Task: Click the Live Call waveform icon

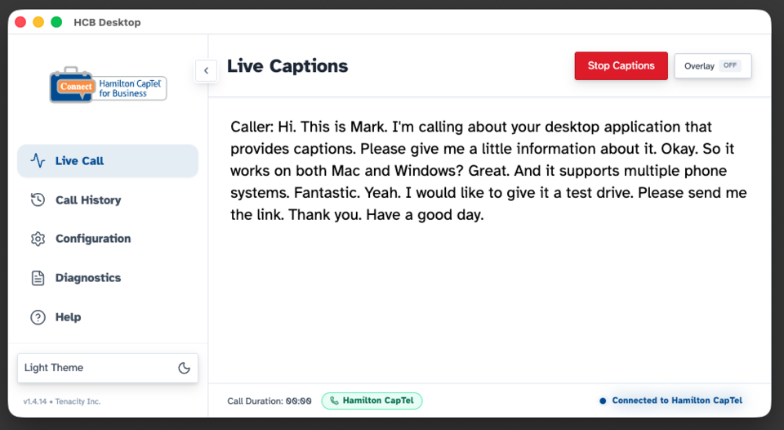Action: click(38, 161)
